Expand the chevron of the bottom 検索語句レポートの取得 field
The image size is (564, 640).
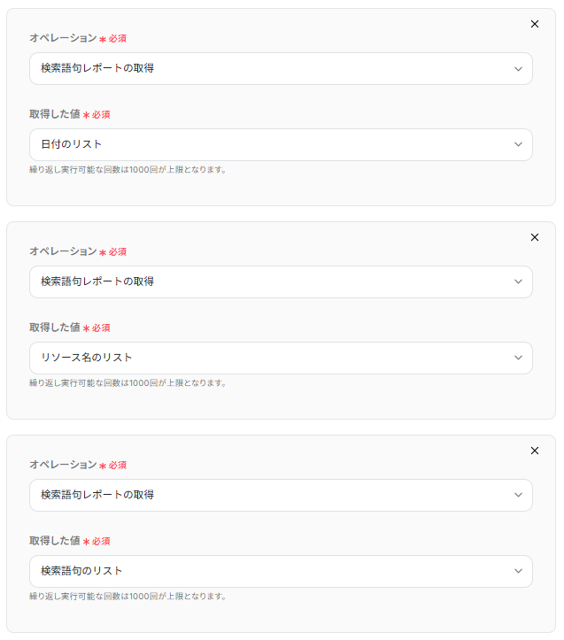[518, 495]
